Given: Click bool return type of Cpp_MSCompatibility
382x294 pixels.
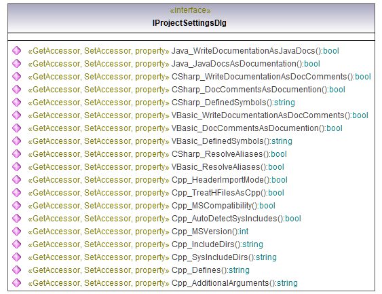Looking at the screenshot, I should click(267, 206).
